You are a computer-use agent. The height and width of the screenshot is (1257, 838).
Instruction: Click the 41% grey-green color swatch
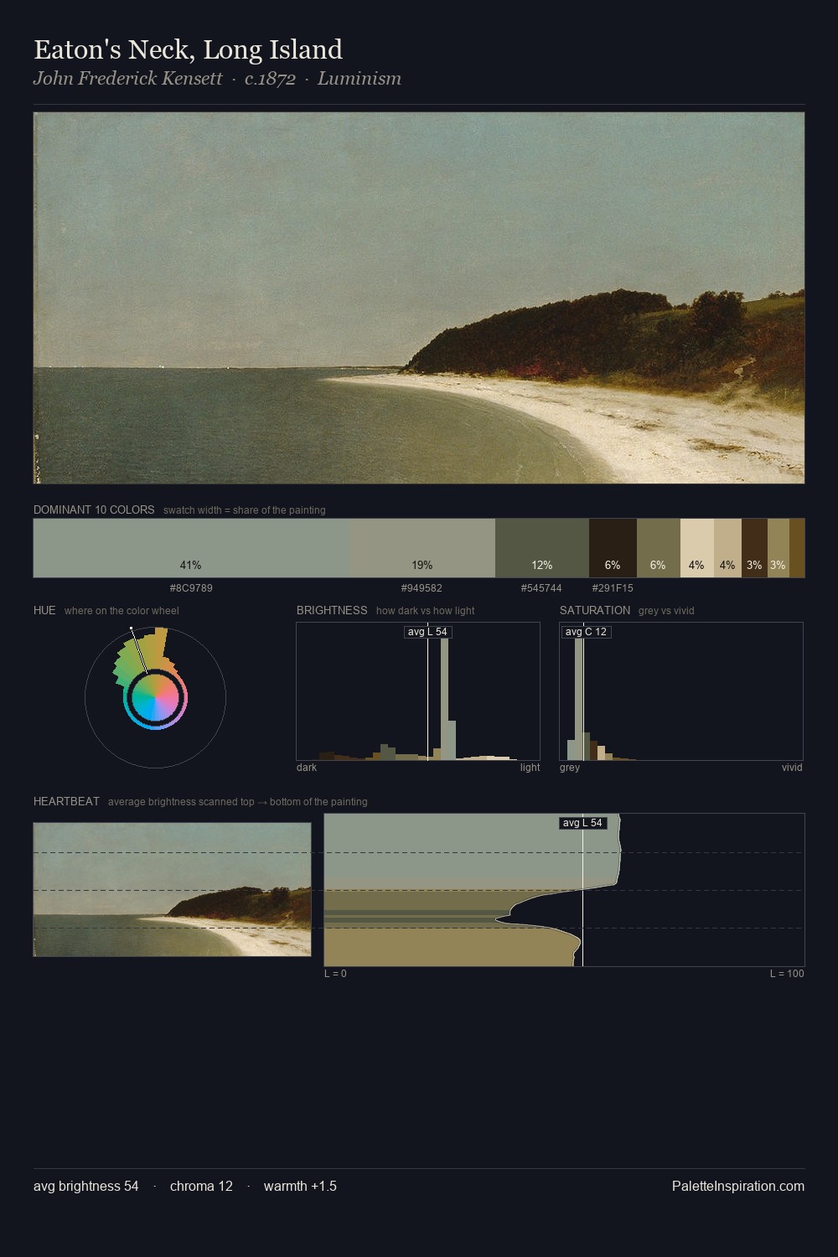tap(190, 548)
